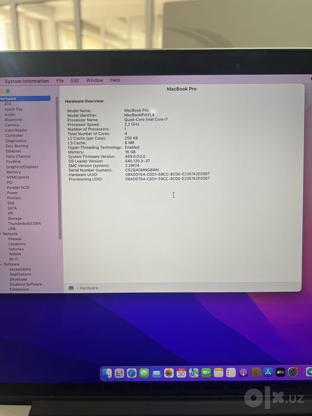Select Parallel SCSI in sidebar
The height and width of the screenshot is (416, 312).
click(x=18, y=187)
